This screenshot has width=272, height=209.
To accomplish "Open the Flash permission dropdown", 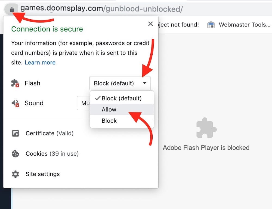I will tap(120, 83).
